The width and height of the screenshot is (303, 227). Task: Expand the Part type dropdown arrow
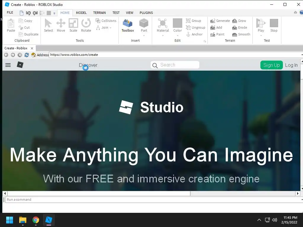point(144,35)
